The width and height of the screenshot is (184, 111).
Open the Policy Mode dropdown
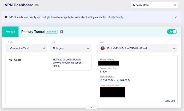[154, 5]
